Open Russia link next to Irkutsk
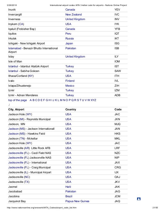Viewport: 165px width, 213px height. tap(70, 38)
